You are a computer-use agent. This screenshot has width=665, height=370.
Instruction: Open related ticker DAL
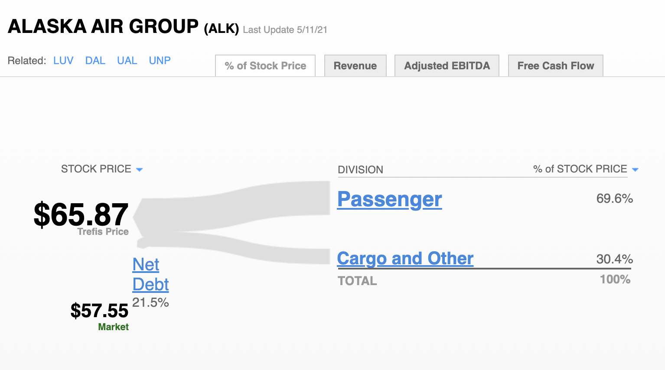[x=95, y=61]
